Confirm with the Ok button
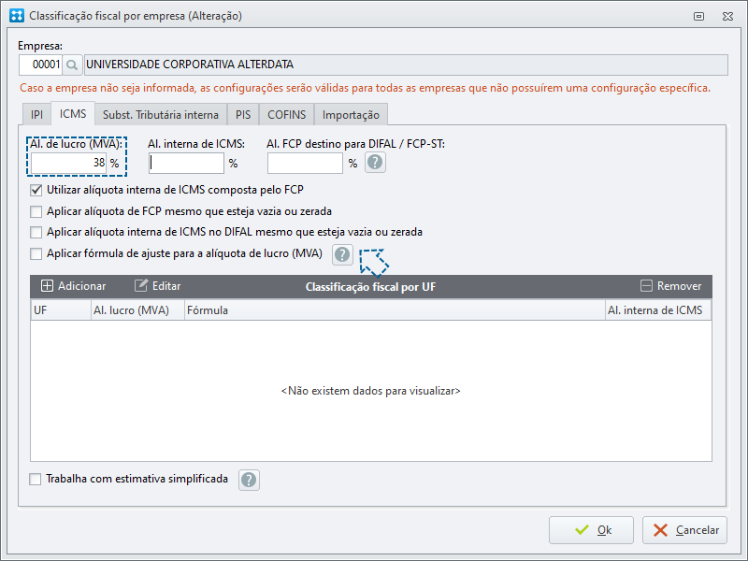Screen dimensions: 748x561 pos(591,530)
